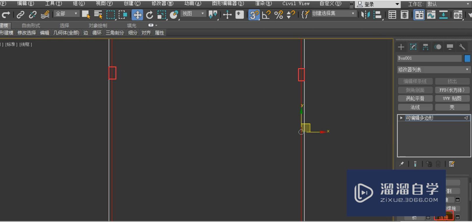Activate the Select and Rotate tool
The height and width of the screenshot is (222, 472).
[149, 15]
